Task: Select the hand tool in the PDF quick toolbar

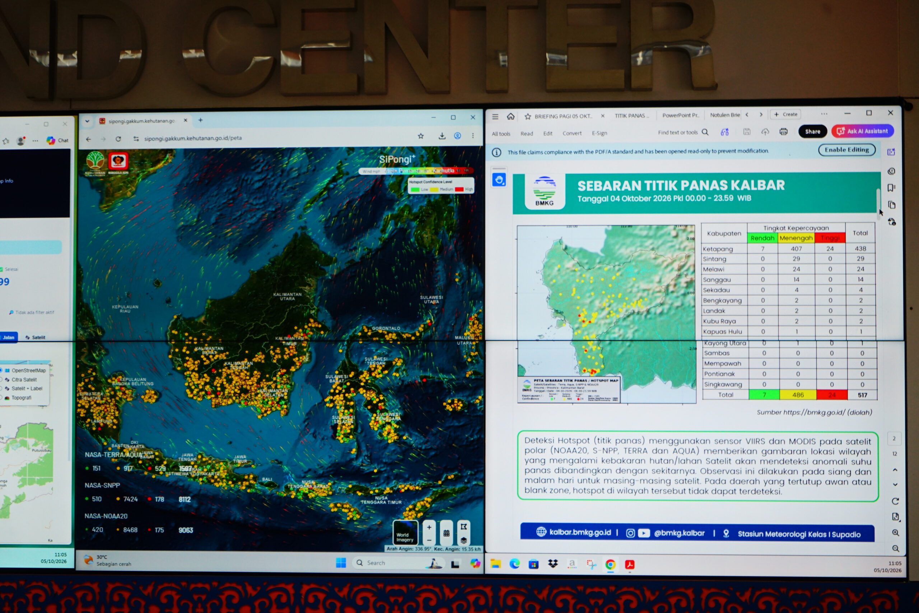Action: [499, 180]
